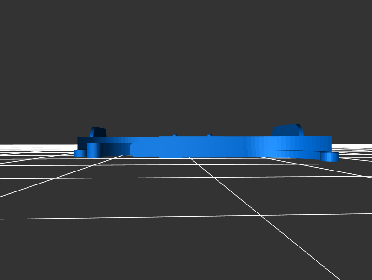Click the grid line intersection in lower right floor
Screen dimensions: 372x280
click(x=259, y=215)
